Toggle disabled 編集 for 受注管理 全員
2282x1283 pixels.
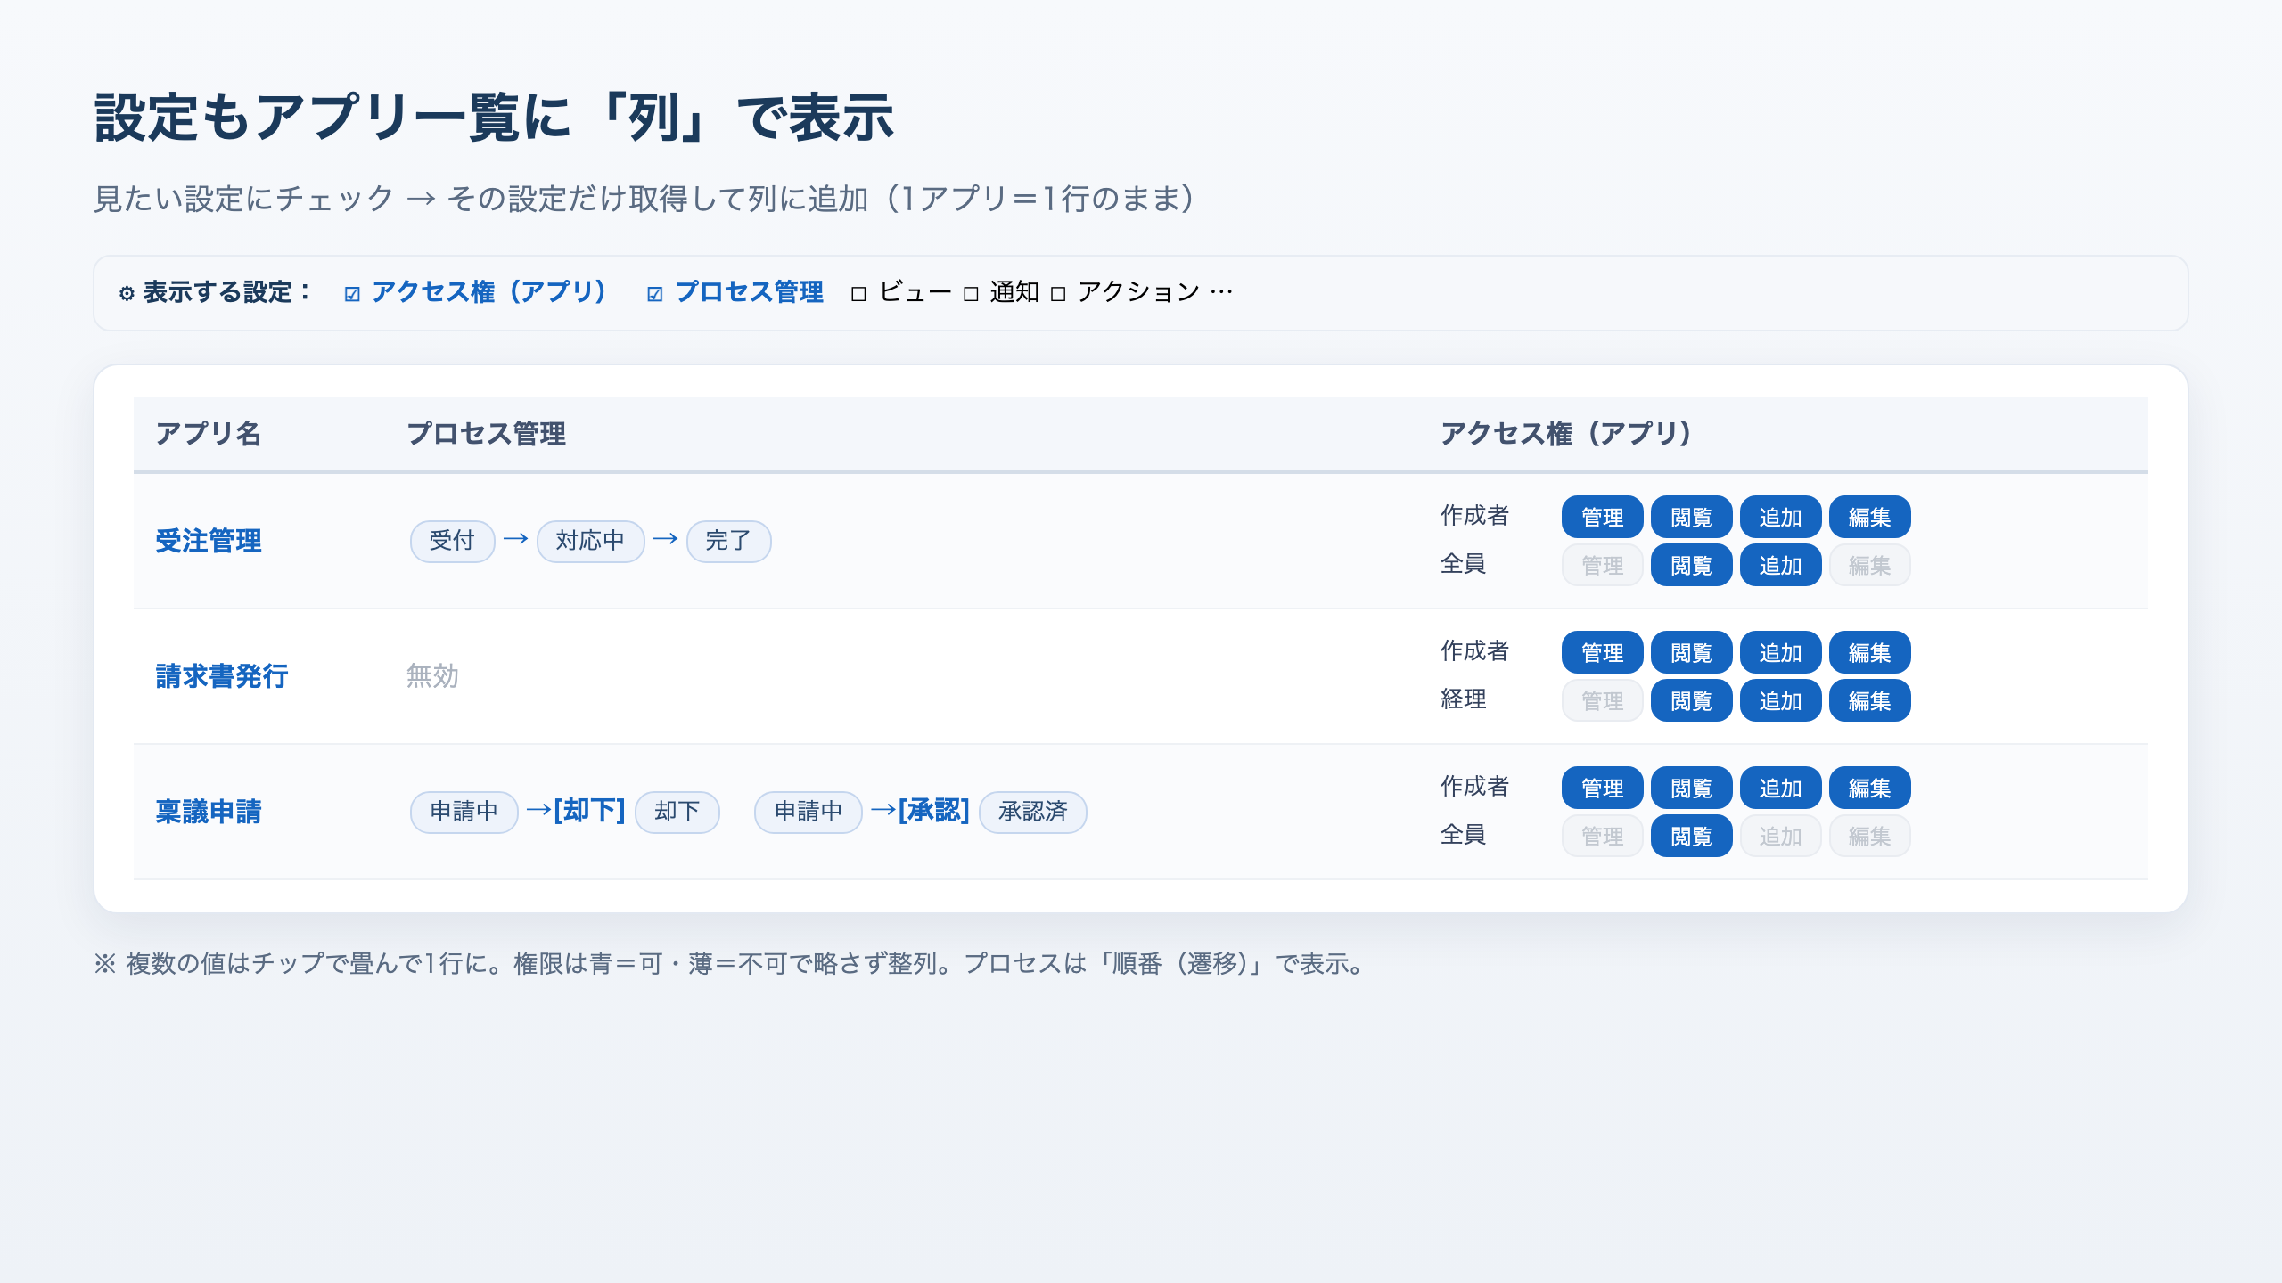[x=1869, y=565]
